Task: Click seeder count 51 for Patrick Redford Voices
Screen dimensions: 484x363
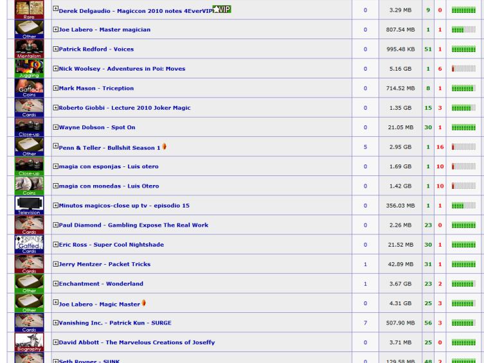Action: 428,49
